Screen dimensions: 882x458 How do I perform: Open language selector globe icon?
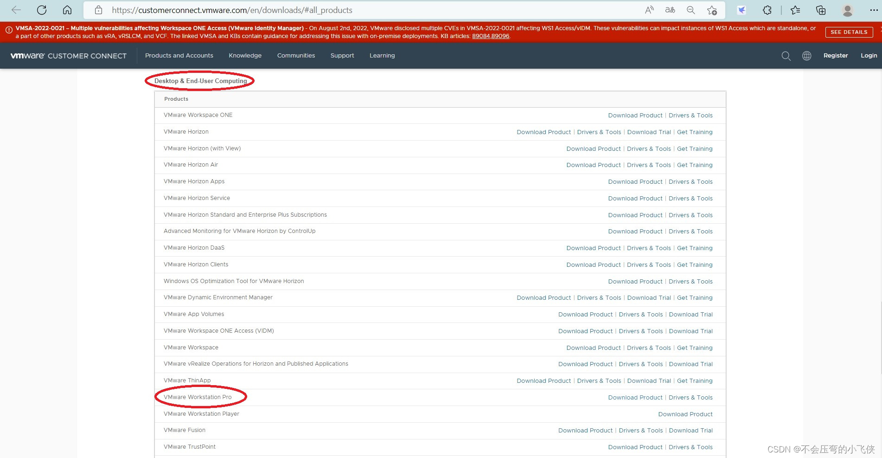point(807,56)
